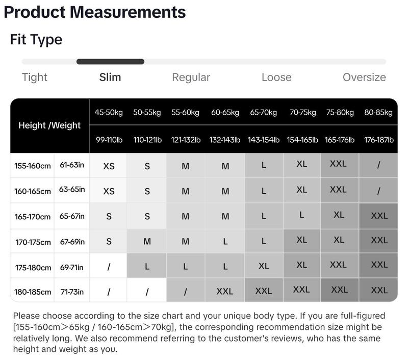Click the 180-185cm height row label
The image size is (408, 362).
[x=33, y=292]
